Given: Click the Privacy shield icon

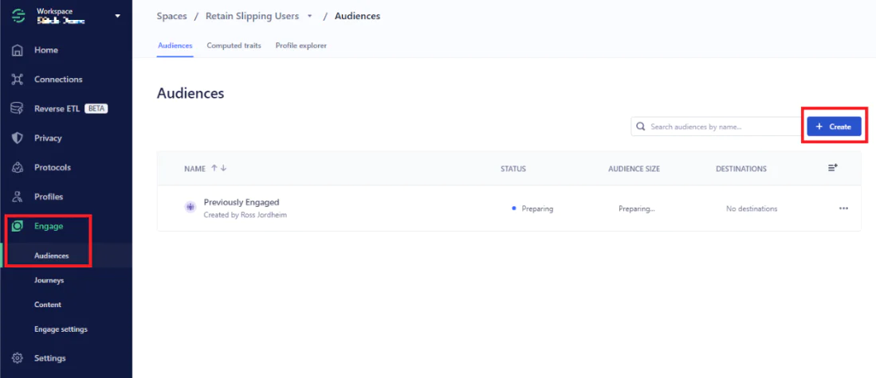Looking at the screenshot, I should (x=17, y=138).
